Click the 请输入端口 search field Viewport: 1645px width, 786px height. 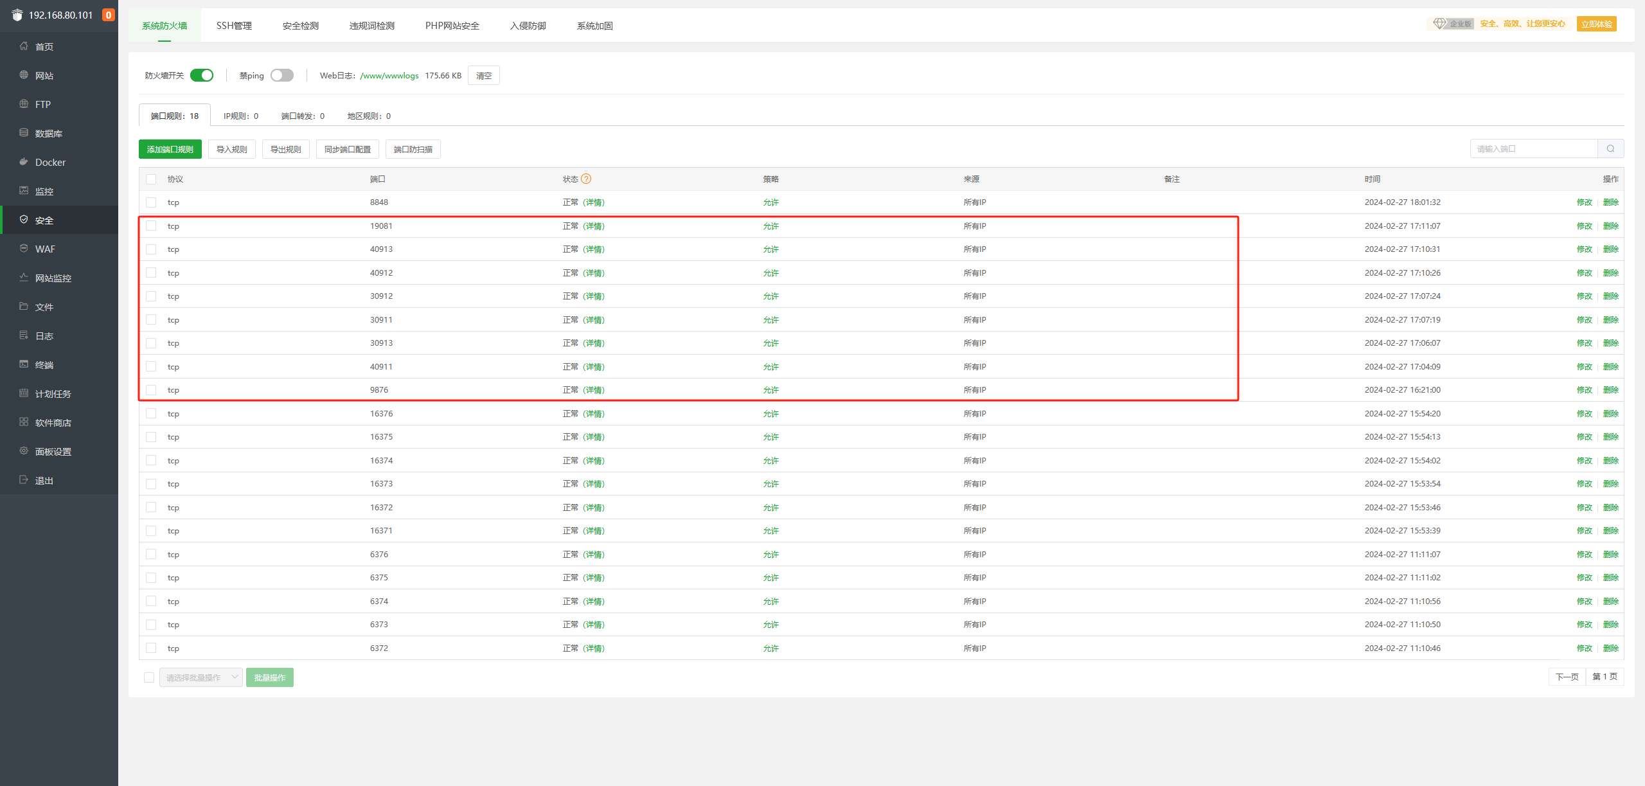pos(1534,149)
